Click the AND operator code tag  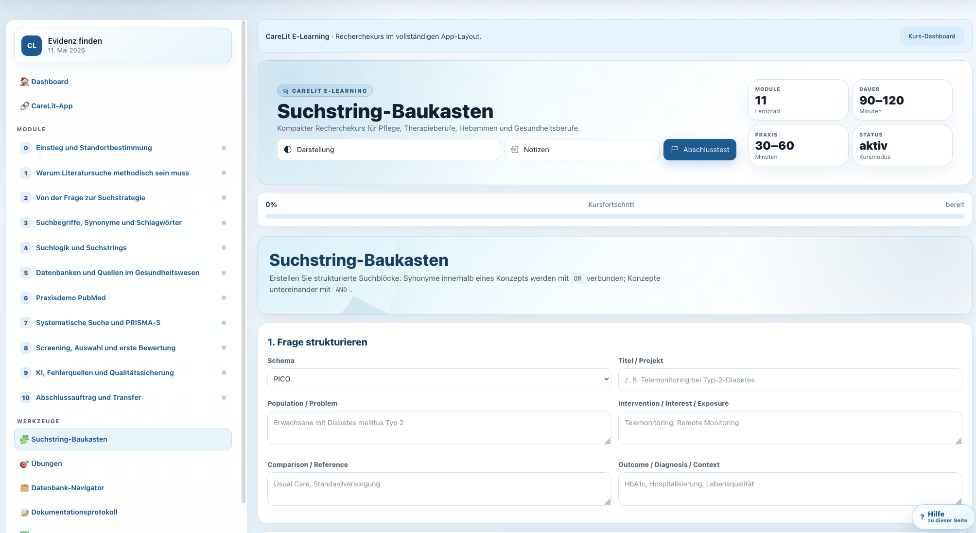click(341, 290)
